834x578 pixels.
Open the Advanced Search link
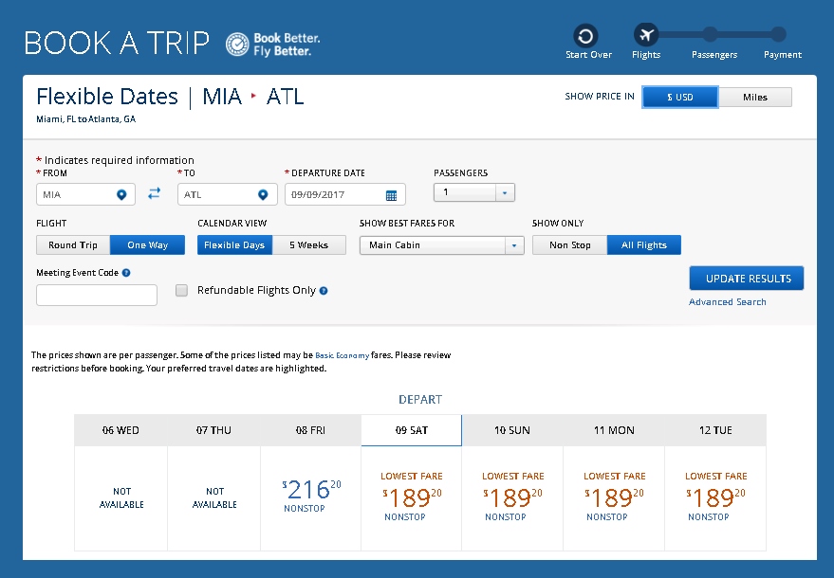[x=727, y=301]
